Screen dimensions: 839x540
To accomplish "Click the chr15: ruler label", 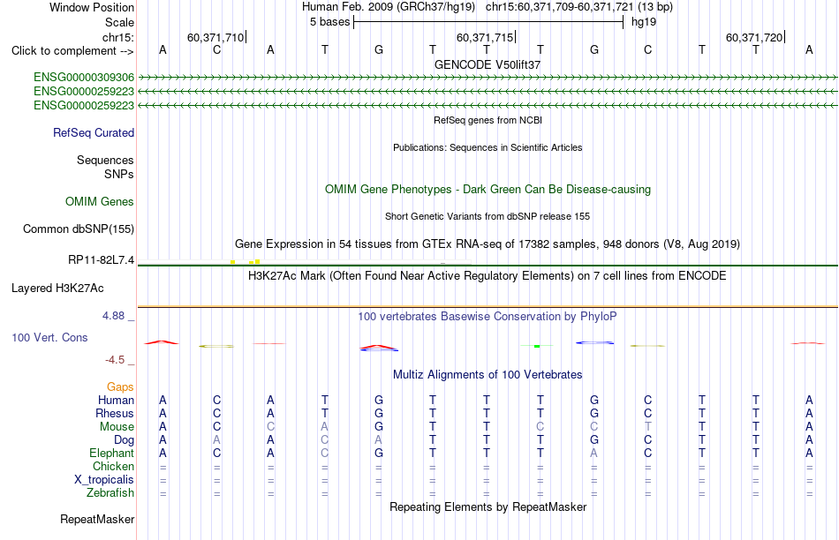I will point(118,37).
